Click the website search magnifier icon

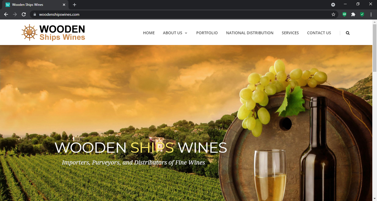tap(348, 33)
